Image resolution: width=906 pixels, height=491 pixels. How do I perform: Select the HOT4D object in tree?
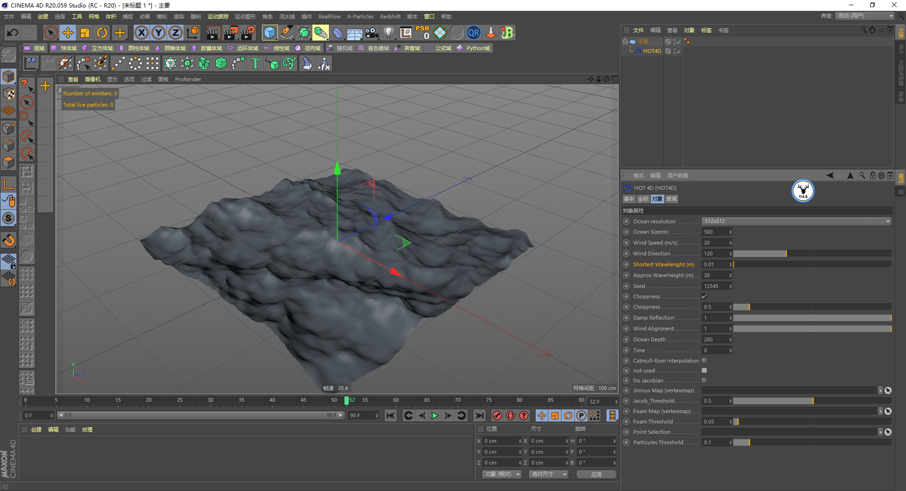tap(652, 51)
